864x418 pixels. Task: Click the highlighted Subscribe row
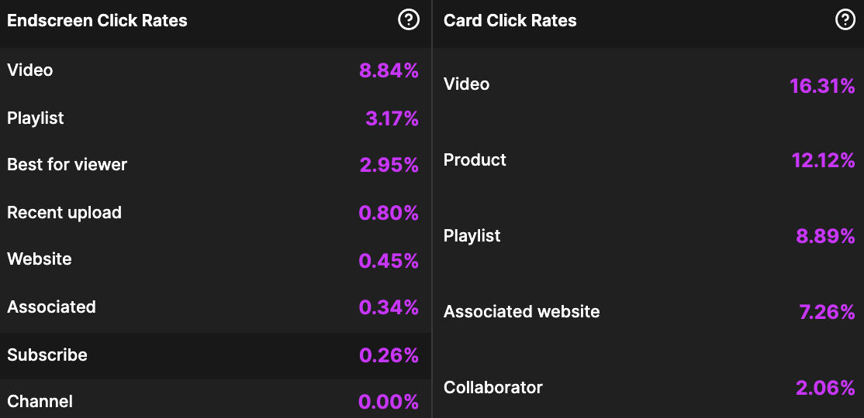click(216, 355)
